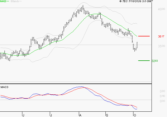Click the TEC copyright timestamp text

[136, 1]
